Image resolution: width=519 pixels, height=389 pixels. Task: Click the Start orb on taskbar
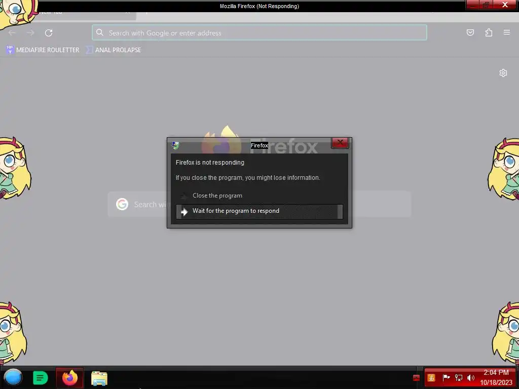pos(13,378)
